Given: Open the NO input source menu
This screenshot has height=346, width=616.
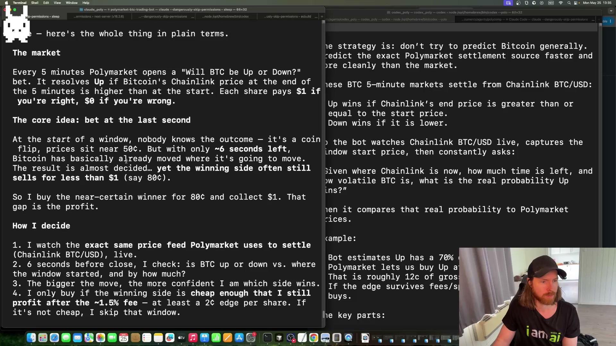Looking at the screenshot, I should click(551, 3).
